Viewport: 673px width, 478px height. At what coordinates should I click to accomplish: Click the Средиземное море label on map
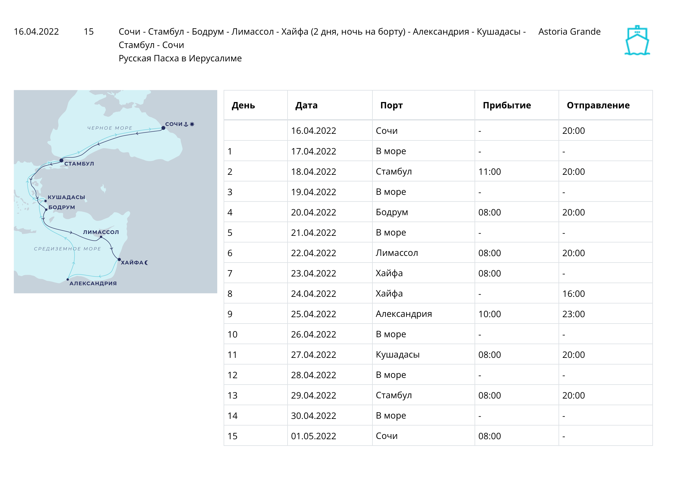click(67, 249)
